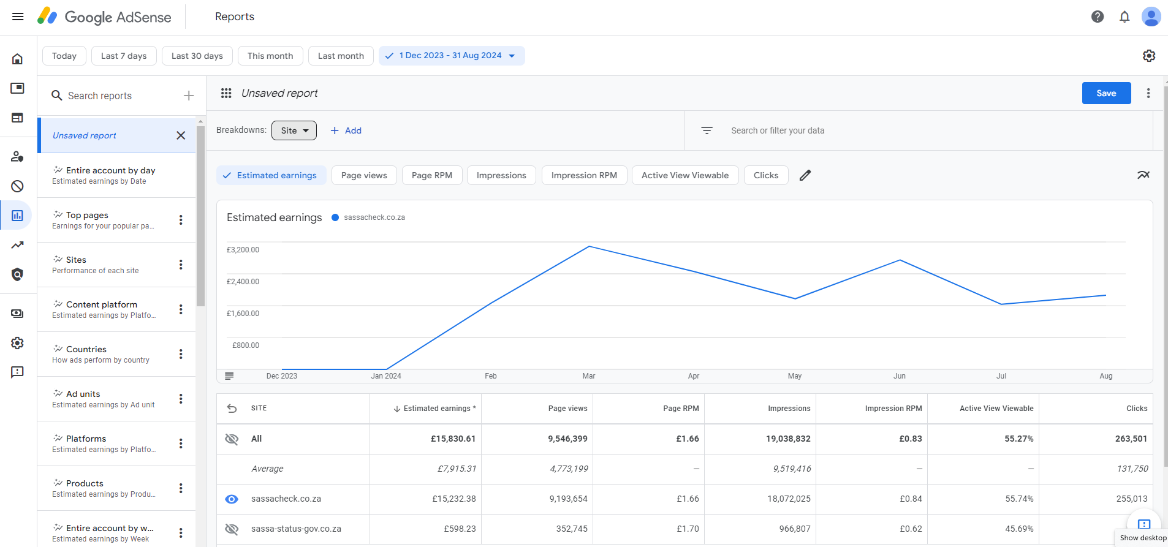
Task: Open the Help question mark icon
Action: 1098,17
